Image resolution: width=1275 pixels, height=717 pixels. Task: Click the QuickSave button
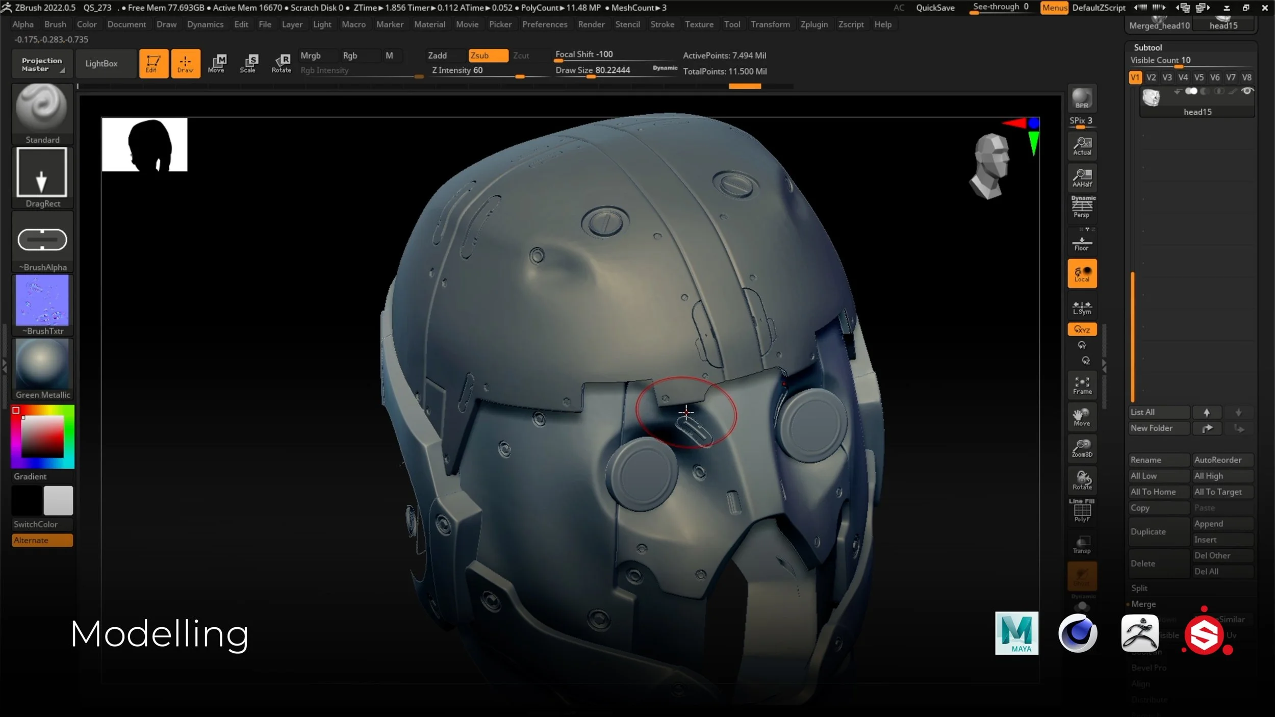point(935,8)
